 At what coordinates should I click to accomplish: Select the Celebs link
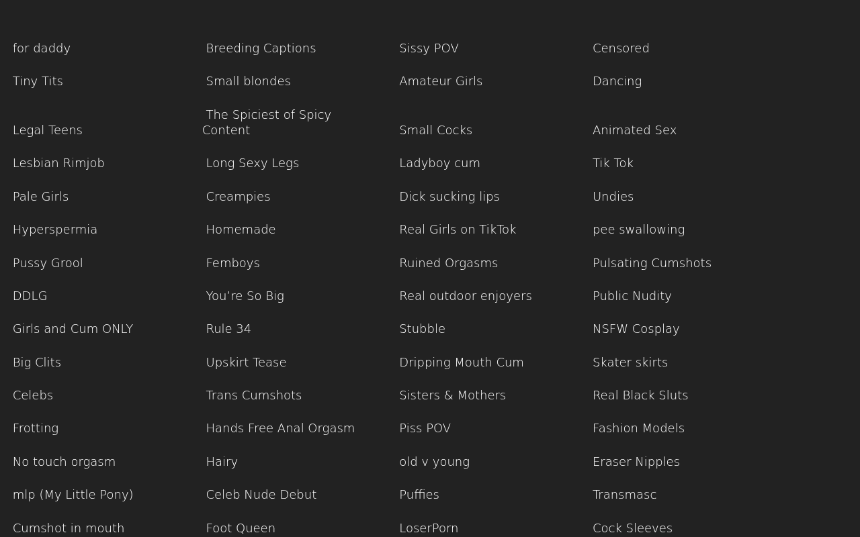pyautogui.click(x=33, y=395)
